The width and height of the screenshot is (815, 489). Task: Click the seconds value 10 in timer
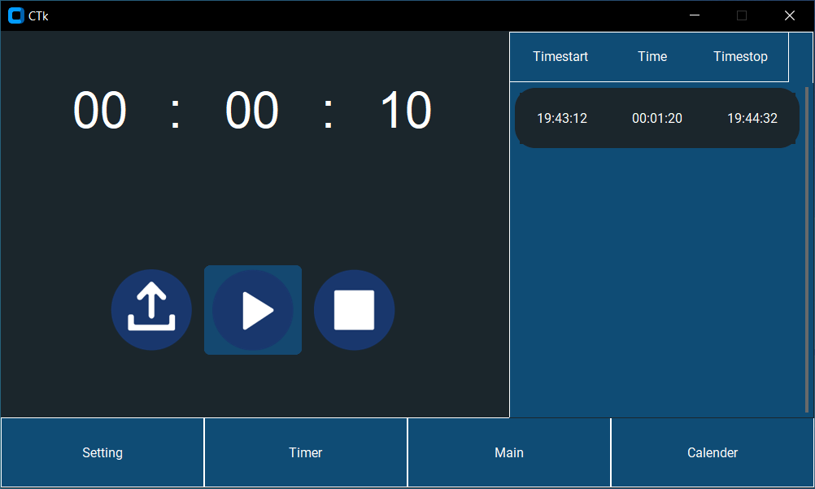pyautogui.click(x=406, y=111)
